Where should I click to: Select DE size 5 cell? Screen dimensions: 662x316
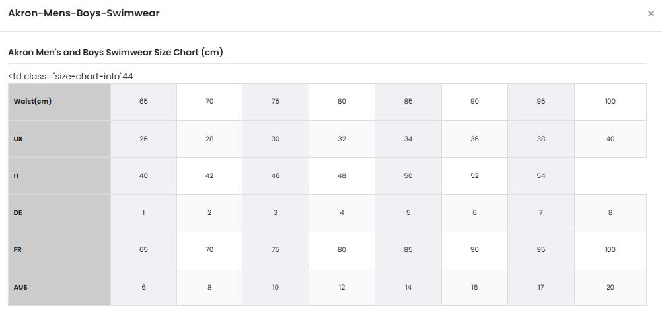408,213
